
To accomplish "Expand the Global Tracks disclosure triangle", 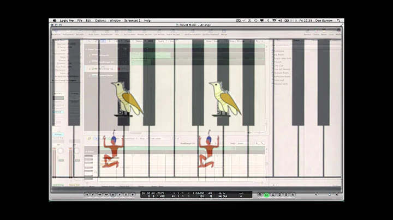I will (86, 49).
